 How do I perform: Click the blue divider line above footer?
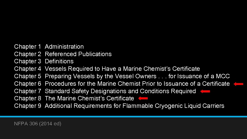(123, 117)
